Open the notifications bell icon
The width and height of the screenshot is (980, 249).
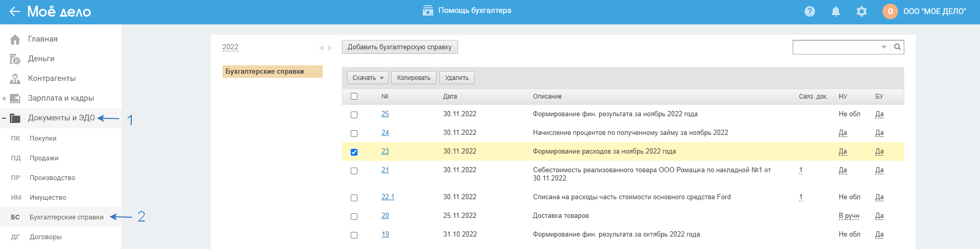pos(835,11)
